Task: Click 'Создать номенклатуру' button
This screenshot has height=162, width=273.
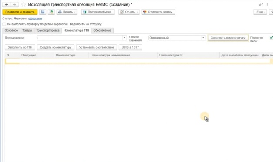Action: pyautogui.click(x=56, y=47)
